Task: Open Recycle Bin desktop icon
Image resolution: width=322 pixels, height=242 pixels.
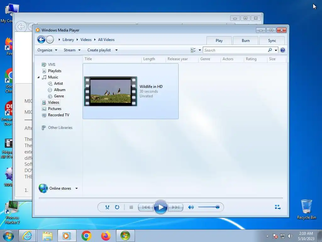Action: click(x=306, y=209)
